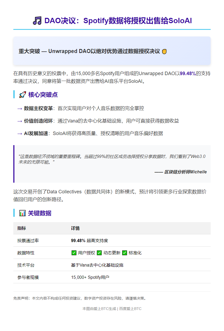Viewport: 224px width, 331px height.
Task: Click the arrow bullet before AI发展加速
Action: click(19, 134)
